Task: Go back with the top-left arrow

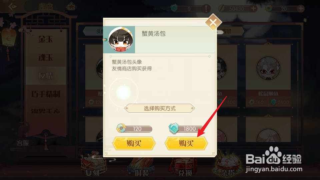Action: pyautogui.click(x=12, y=7)
